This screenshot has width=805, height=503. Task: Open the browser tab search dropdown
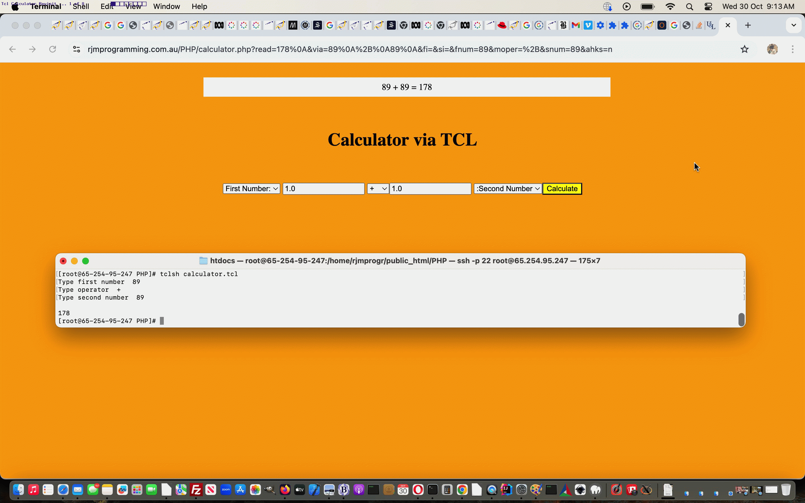(x=794, y=25)
